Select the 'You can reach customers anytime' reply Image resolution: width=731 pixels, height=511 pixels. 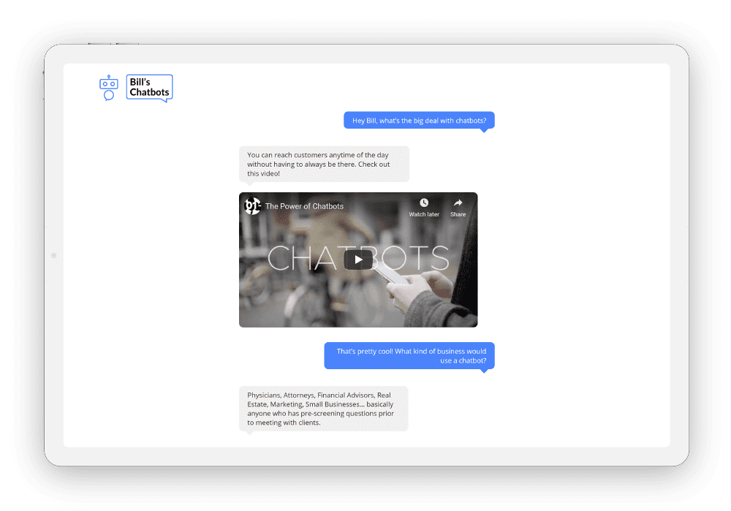click(x=324, y=164)
